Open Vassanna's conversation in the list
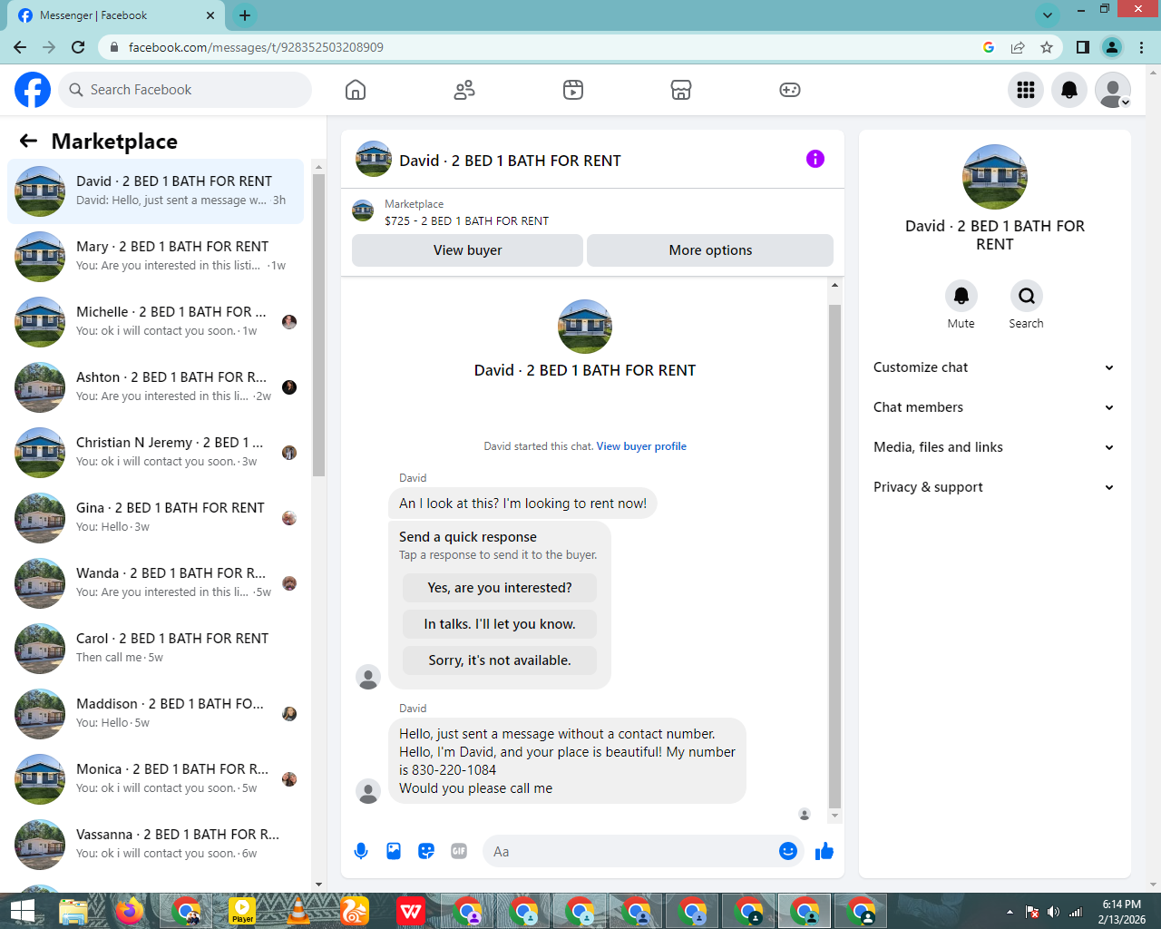 coord(155,845)
